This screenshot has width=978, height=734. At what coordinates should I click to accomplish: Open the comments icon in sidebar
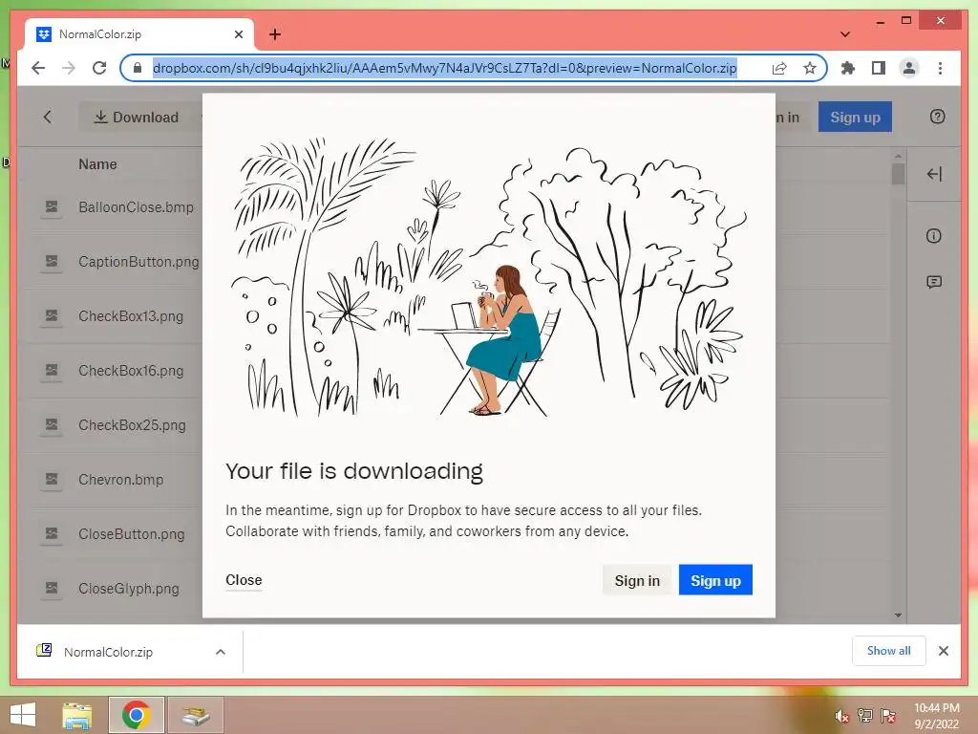click(934, 282)
